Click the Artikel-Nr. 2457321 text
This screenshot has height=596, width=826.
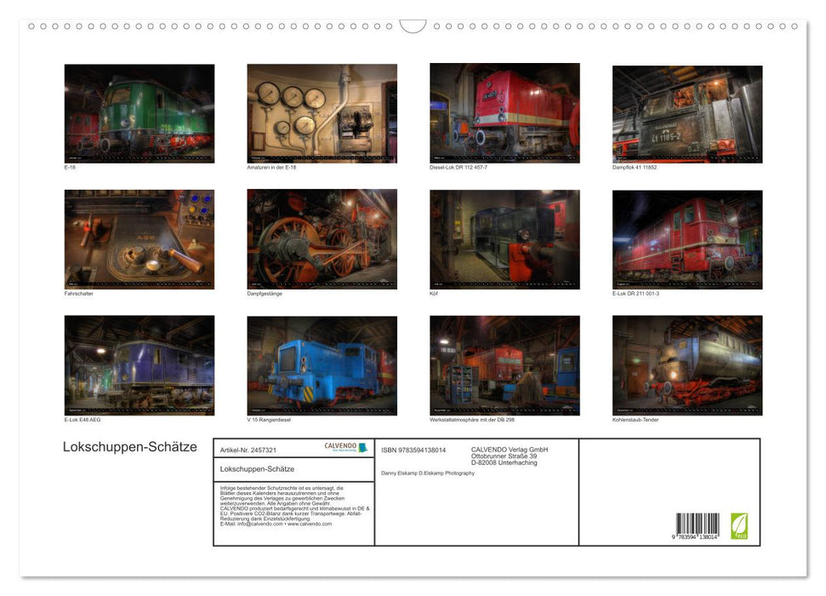[248, 450]
